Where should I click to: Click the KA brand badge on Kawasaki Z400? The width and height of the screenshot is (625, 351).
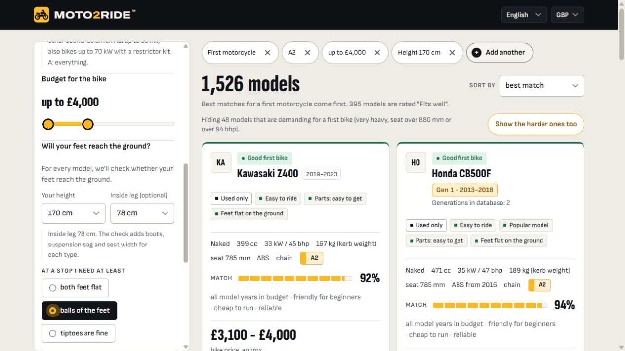pyautogui.click(x=221, y=162)
